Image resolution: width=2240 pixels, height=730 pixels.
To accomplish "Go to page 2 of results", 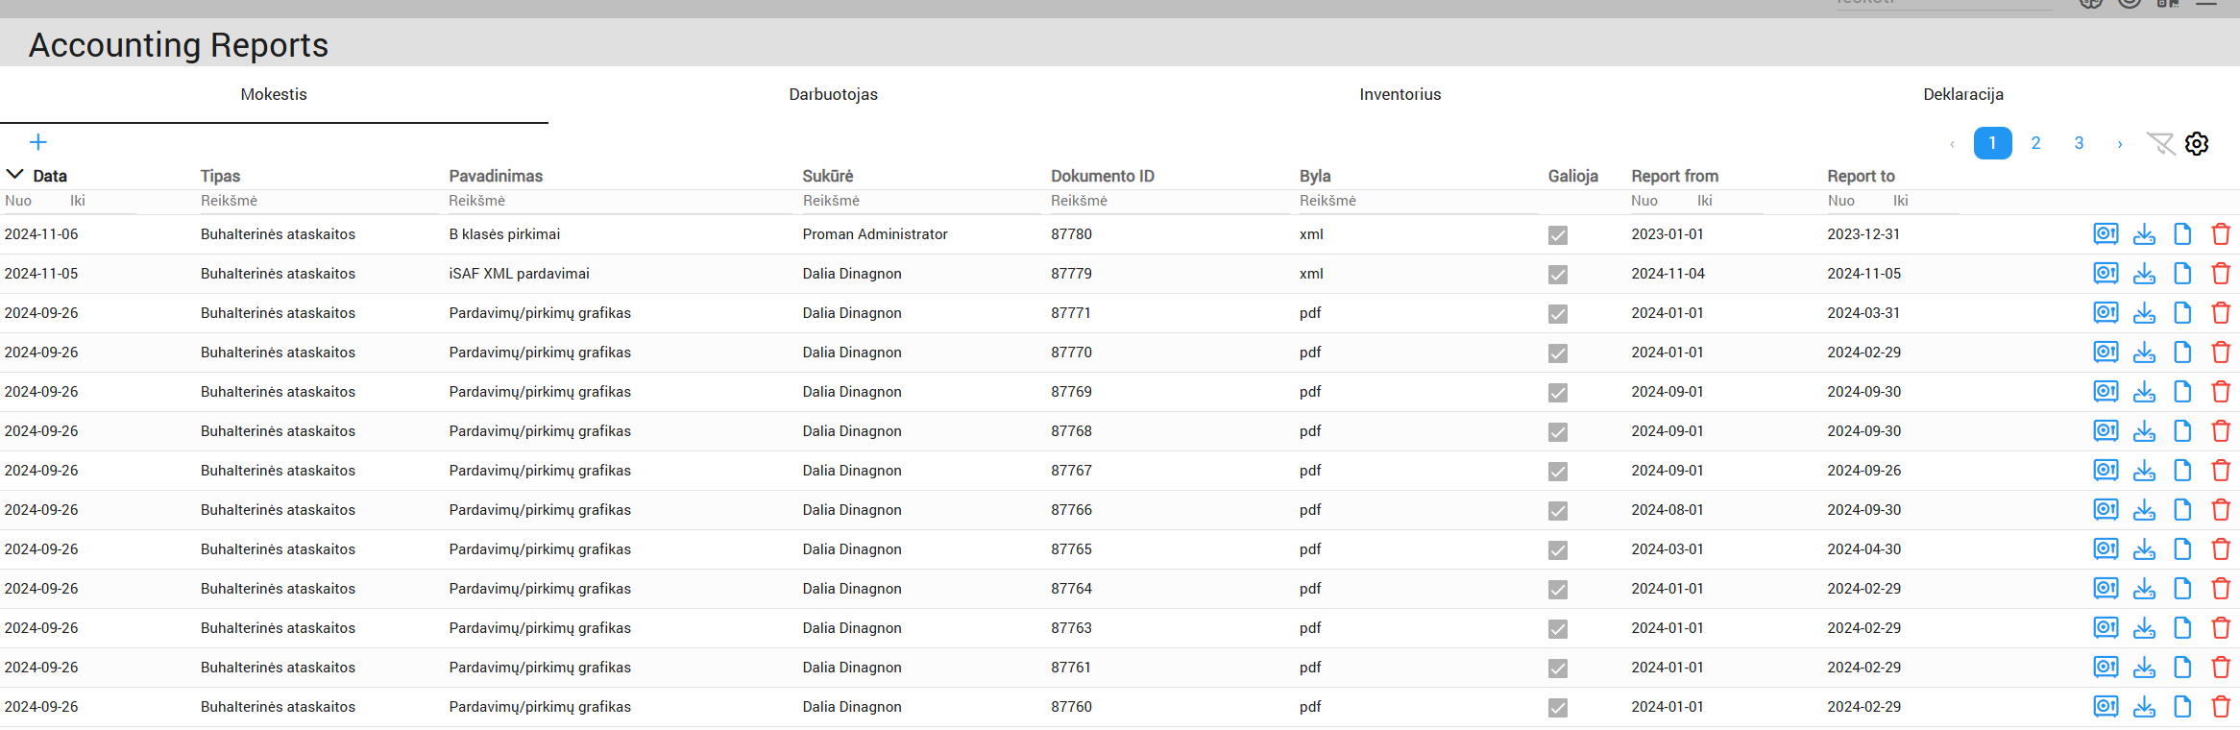I will 2035,143.
